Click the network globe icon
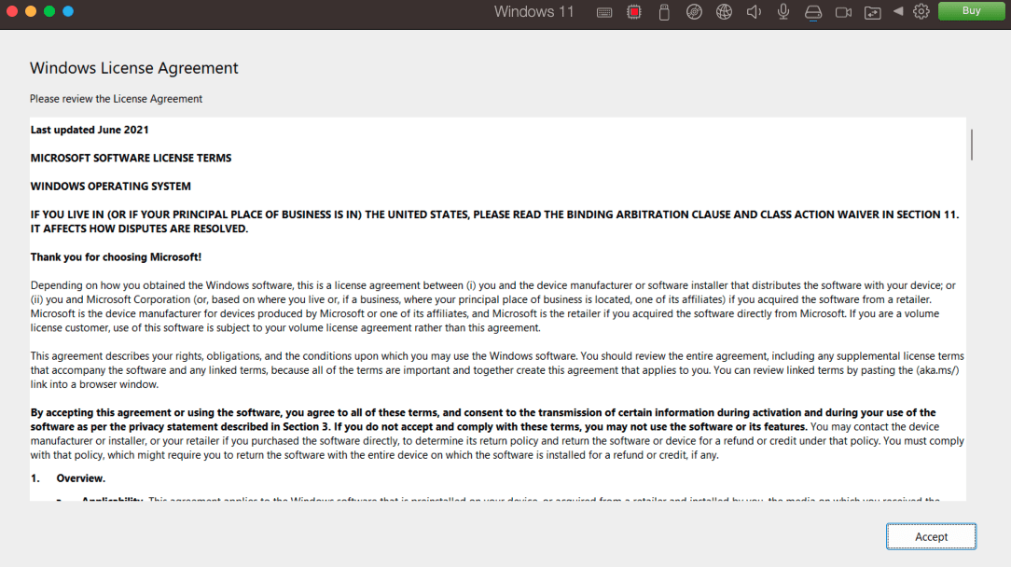The image size is (1011, 567). click(x=724, y=12)
